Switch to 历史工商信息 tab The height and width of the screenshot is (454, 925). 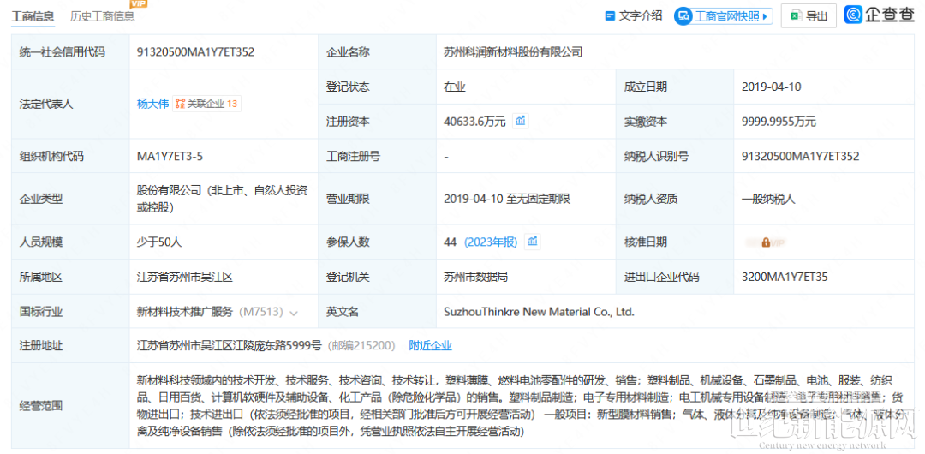click(x=102, y=16)
